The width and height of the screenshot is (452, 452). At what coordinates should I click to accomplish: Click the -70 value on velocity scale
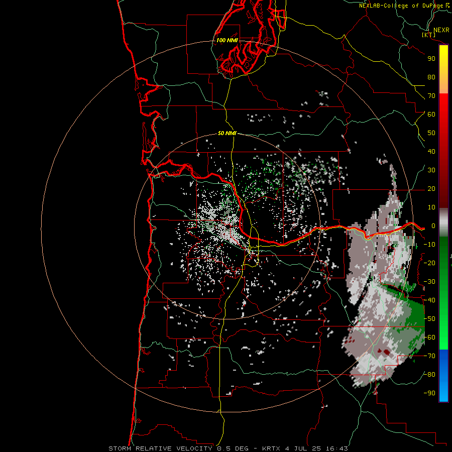point(429,356)
